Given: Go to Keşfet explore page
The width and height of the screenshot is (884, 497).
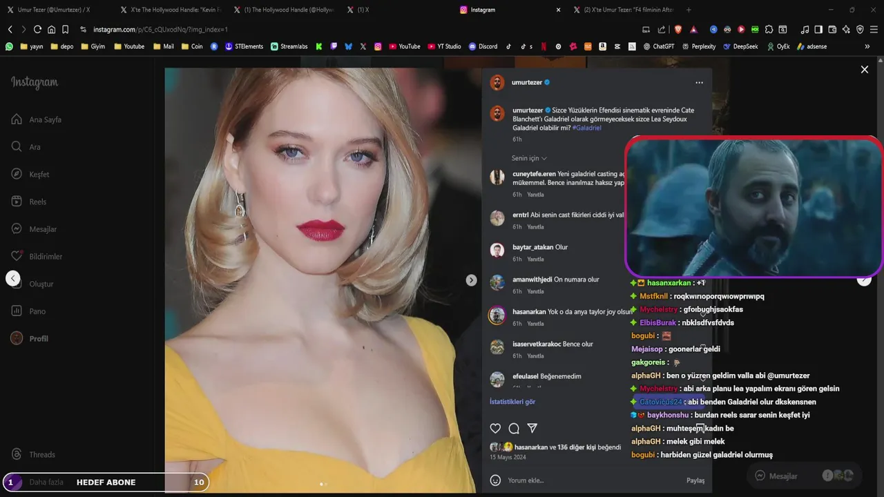Looking at the screenshot, I should click(30, 175).
